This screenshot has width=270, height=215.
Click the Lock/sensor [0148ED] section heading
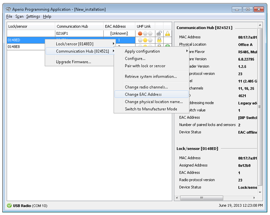coord(197,149)
